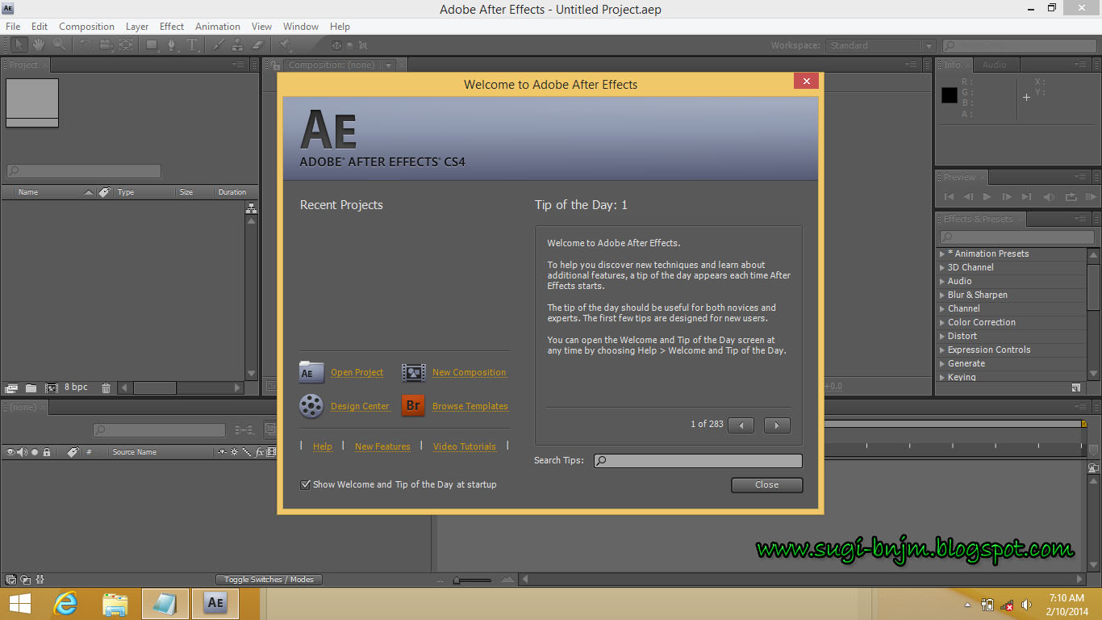Open the Composition menu

click(86, 27)
